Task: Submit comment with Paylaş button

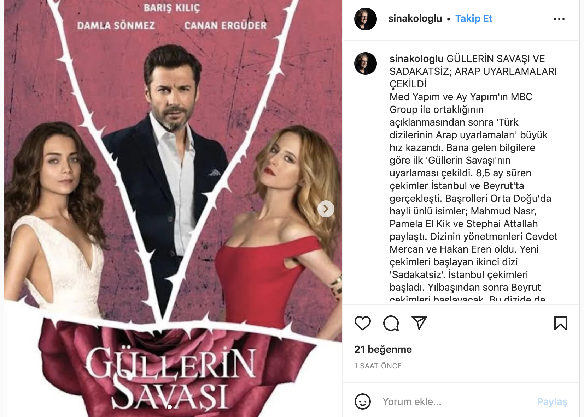Action: tap(552, 401)
